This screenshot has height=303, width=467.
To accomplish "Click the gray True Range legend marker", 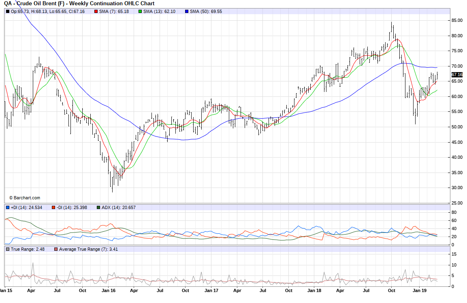I will click(8, 249).
